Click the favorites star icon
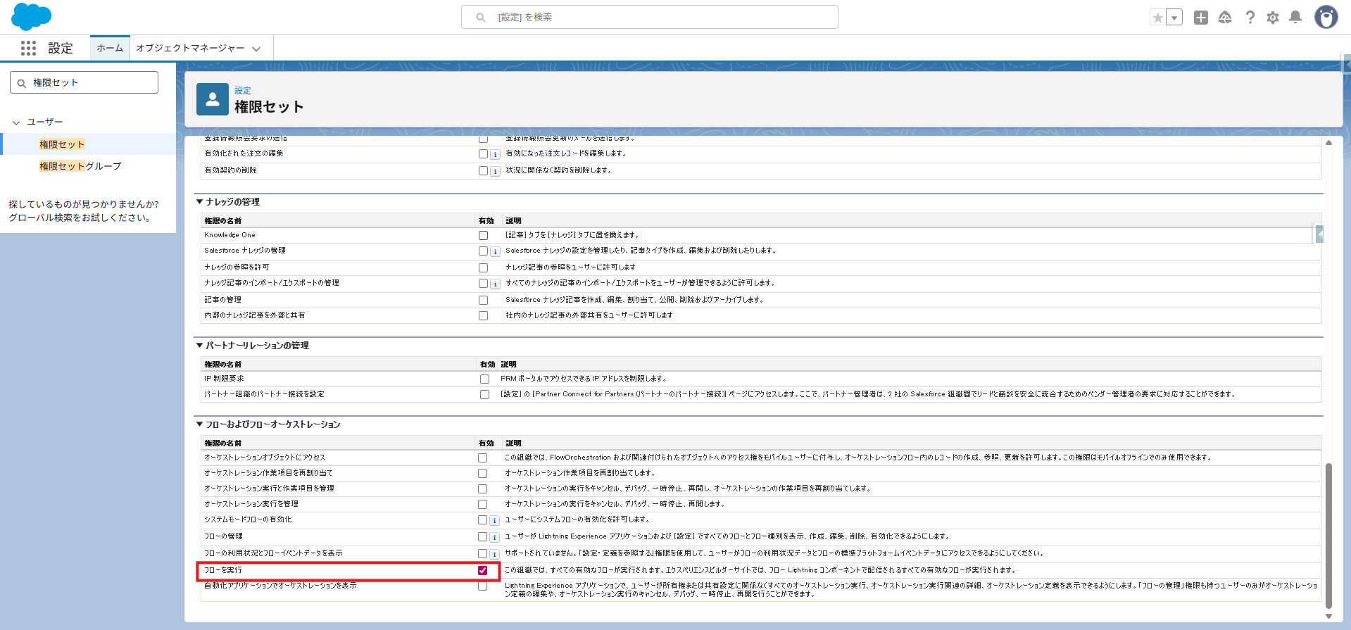1351x630 pixels. coord(1157,18)
